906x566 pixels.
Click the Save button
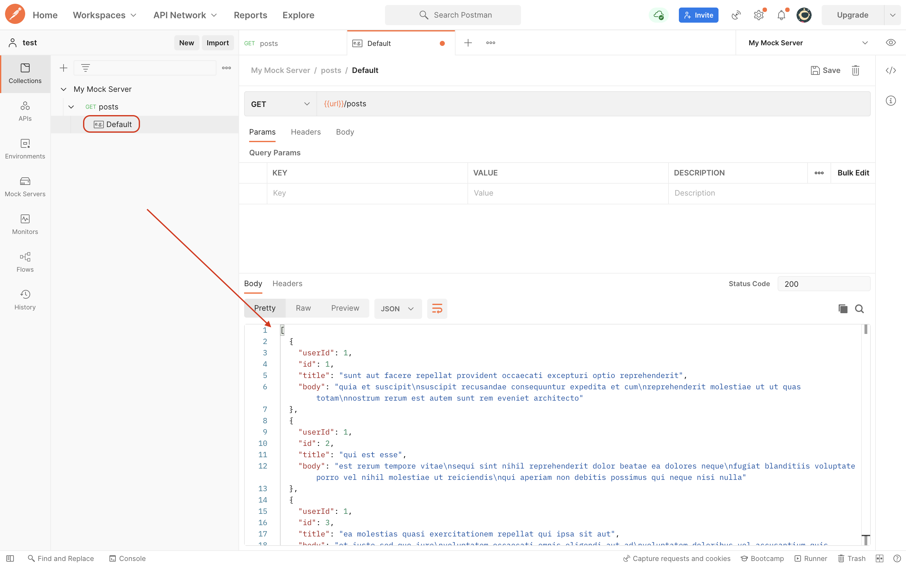point(825,70)
